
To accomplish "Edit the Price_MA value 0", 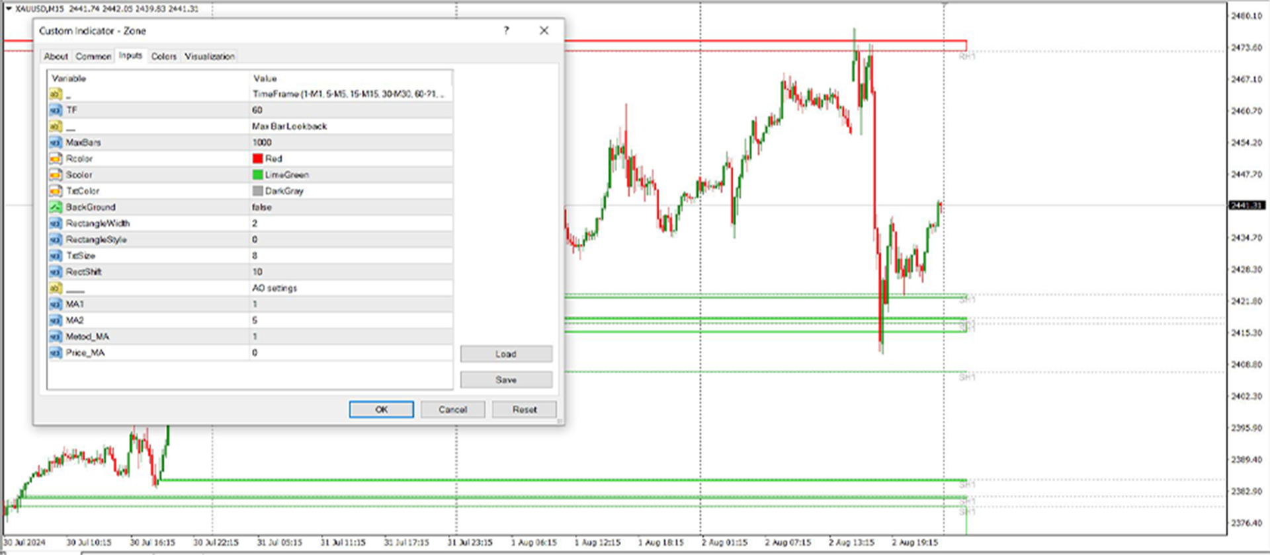I will coord(351,353).
